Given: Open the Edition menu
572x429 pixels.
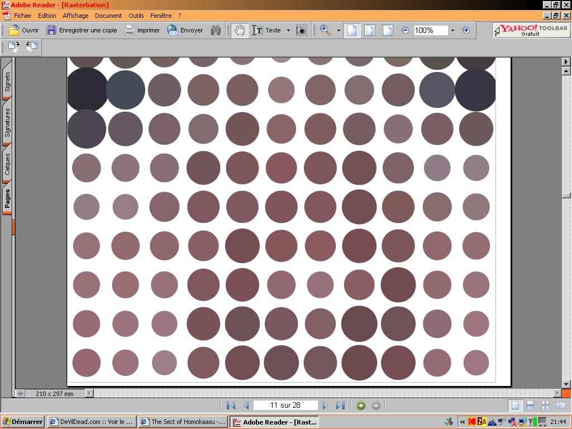Looking at the screenshot, I should click(x=47, y=16).
